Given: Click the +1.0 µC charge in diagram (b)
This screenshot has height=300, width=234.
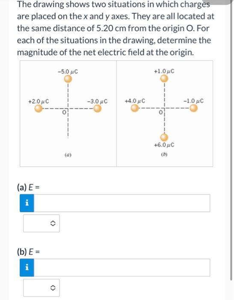Looking at the screenshot, I should (x=164, y=78).
